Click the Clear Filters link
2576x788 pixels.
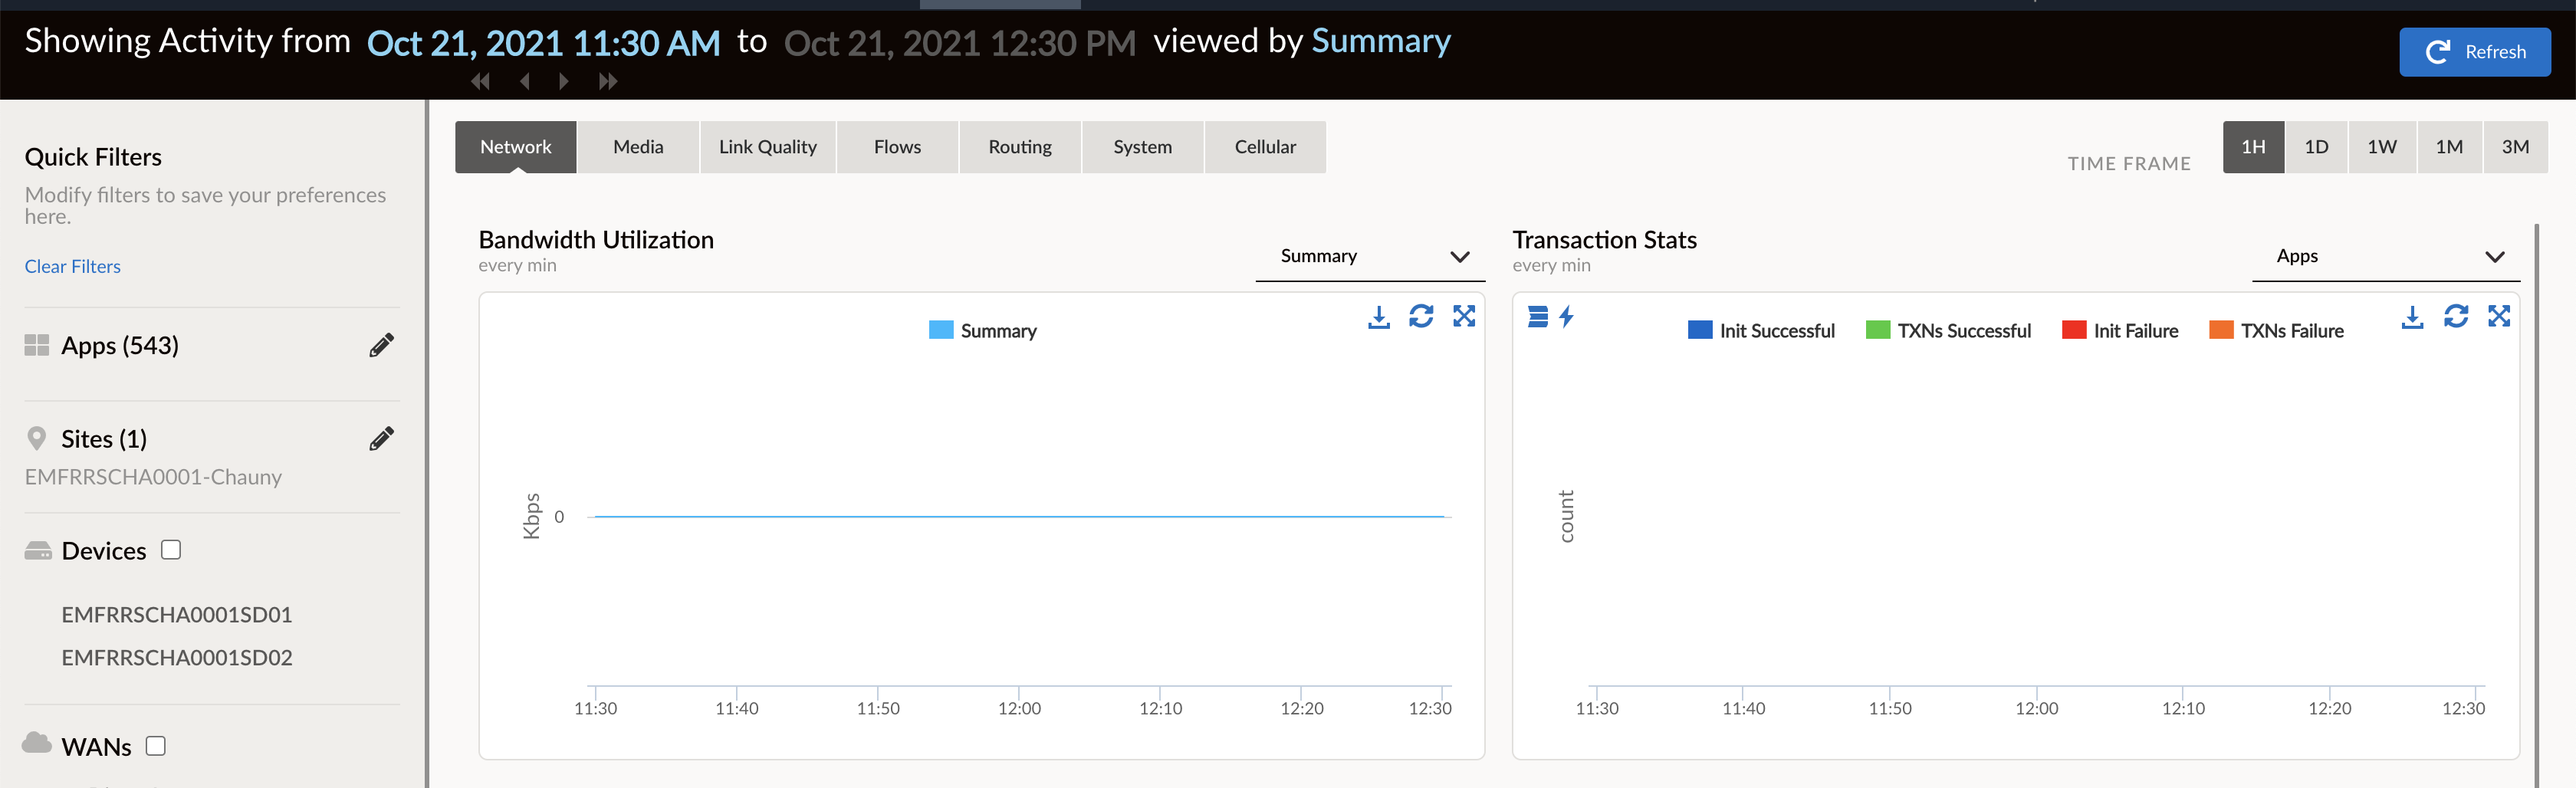tap(72, 266)
